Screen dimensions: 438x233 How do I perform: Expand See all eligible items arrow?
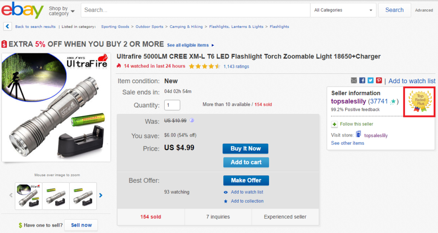[213, 45]
